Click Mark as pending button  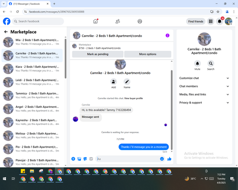point(98,54)
